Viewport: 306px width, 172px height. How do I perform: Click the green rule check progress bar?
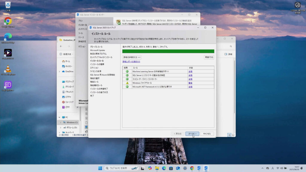click(168, 51)
